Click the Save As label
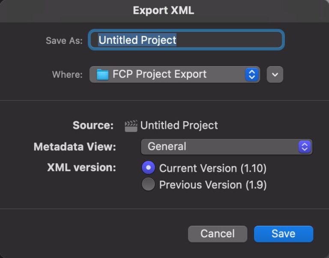 [x=64, y=40]
